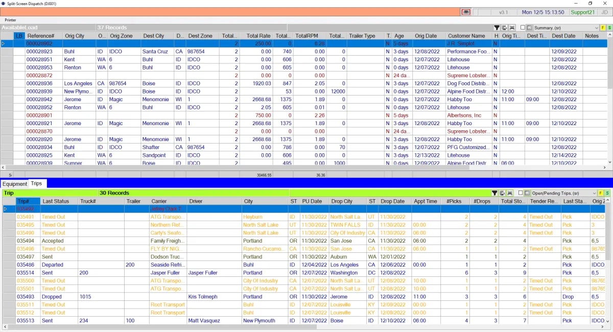Toggle the checkbox in AvailableLoad toolbar
The height and width of the screenshot is (332, 613).
pos(523,28)
